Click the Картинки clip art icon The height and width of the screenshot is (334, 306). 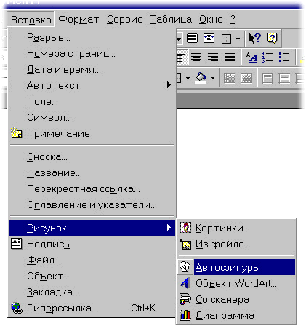[186, 228]
